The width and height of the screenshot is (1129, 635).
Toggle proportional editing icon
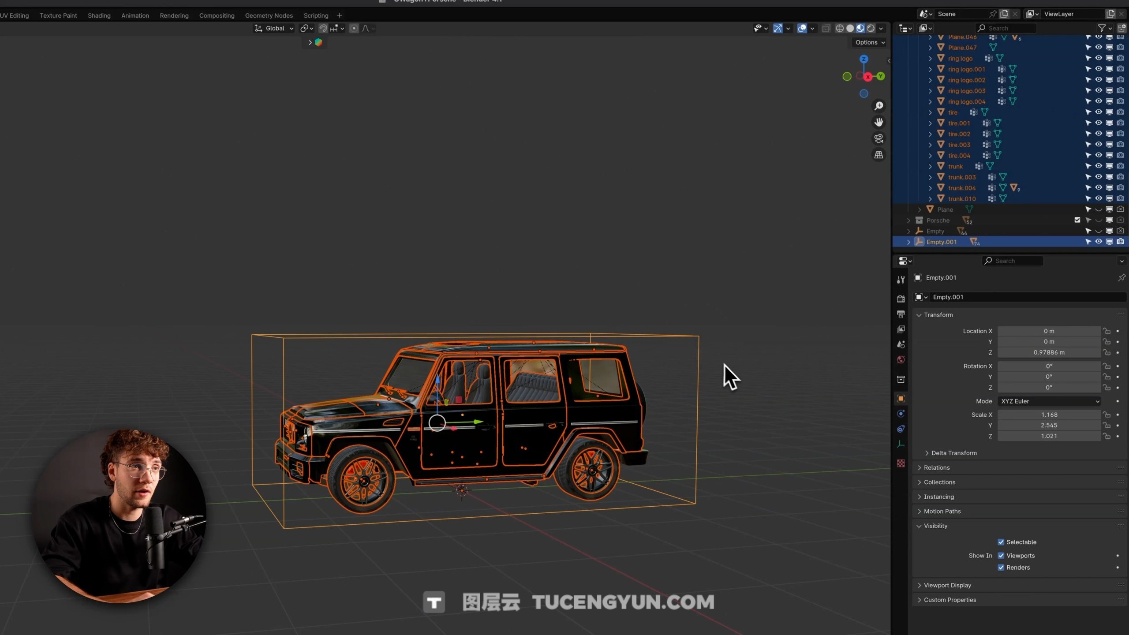pos(354,28)
